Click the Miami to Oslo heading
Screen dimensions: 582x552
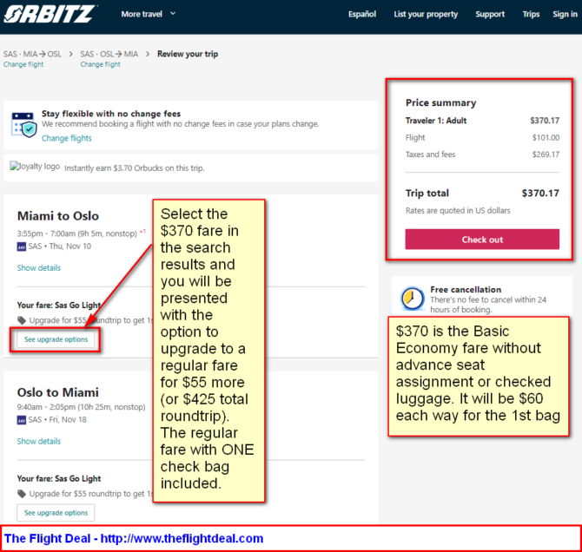[x=58, y=216]
